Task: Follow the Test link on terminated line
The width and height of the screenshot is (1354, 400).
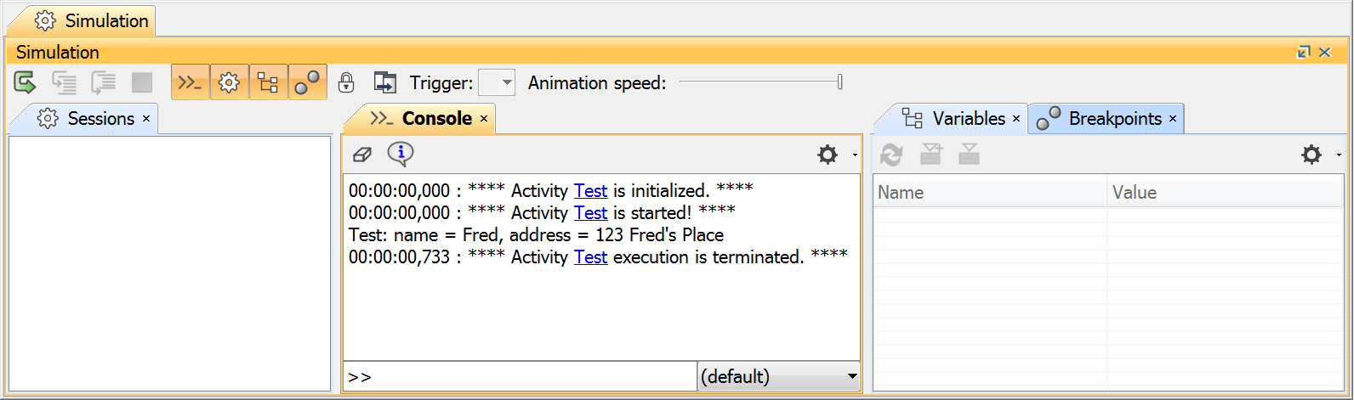Action: (590, 257)
